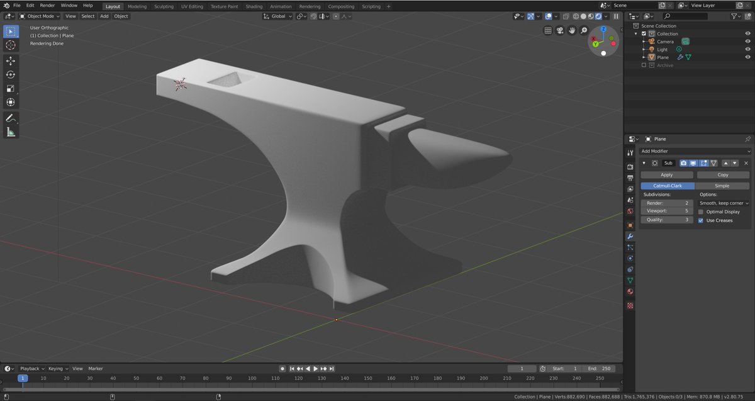Open the Transform Orientation Global dropdown
This screenshot has height=401, width=755.
point(277,16)
